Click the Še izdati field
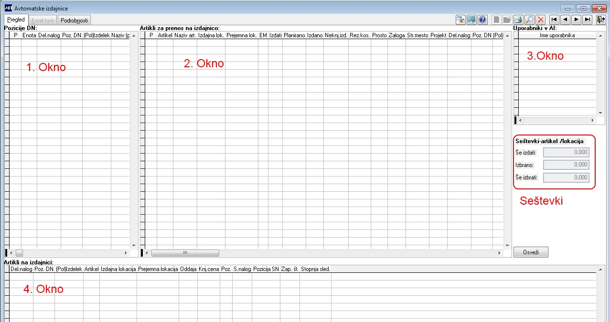The image size is (610, 322). pos(566,153)
